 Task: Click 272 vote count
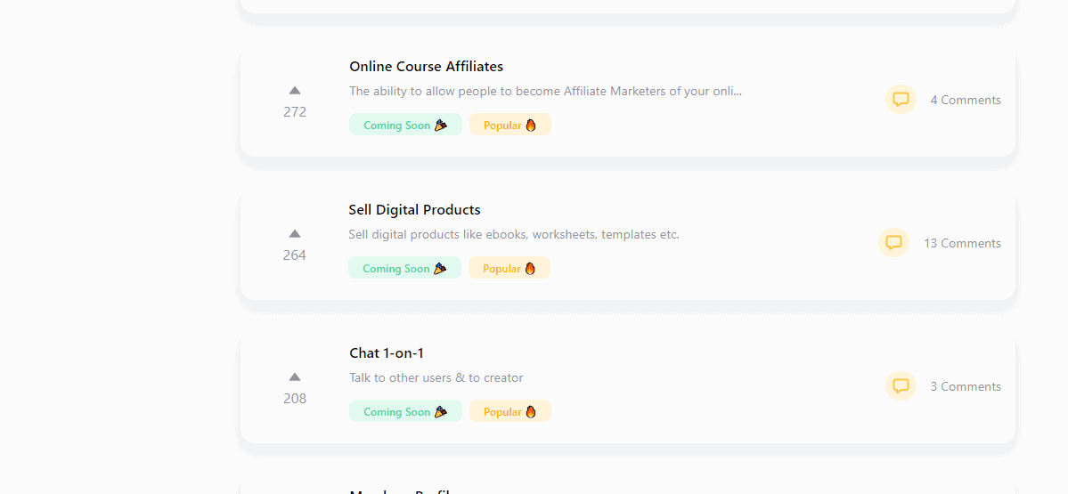295,112
